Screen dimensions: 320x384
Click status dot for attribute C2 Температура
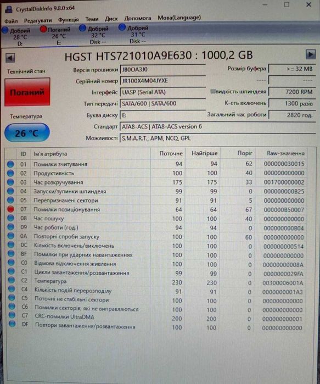click(12, 280)
